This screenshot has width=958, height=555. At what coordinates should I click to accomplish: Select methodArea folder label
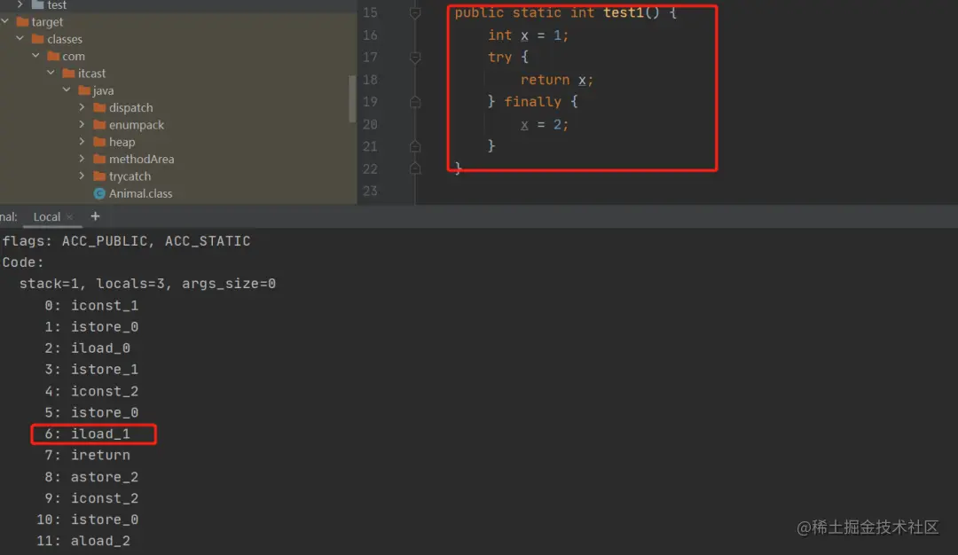[x=141, y=159]
